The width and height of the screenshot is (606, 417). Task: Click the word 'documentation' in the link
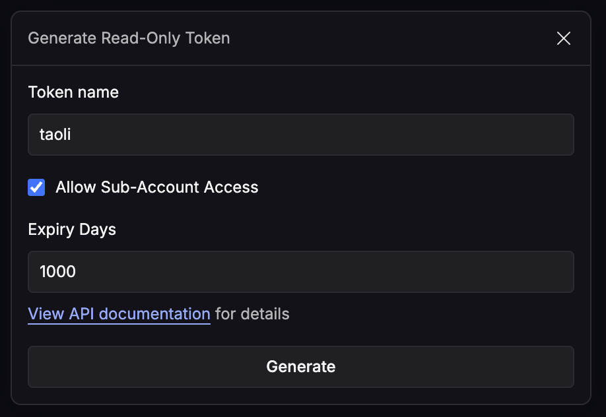click(x=163, y=313)
